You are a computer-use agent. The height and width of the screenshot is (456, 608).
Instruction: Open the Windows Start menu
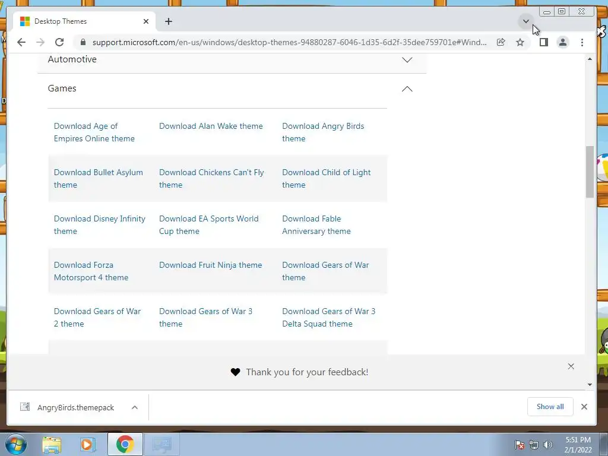[x=16, y=444]
